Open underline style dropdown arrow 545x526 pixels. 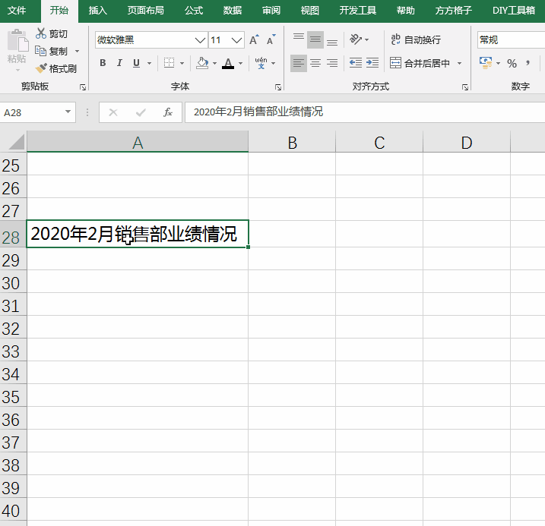click(150, 63)
